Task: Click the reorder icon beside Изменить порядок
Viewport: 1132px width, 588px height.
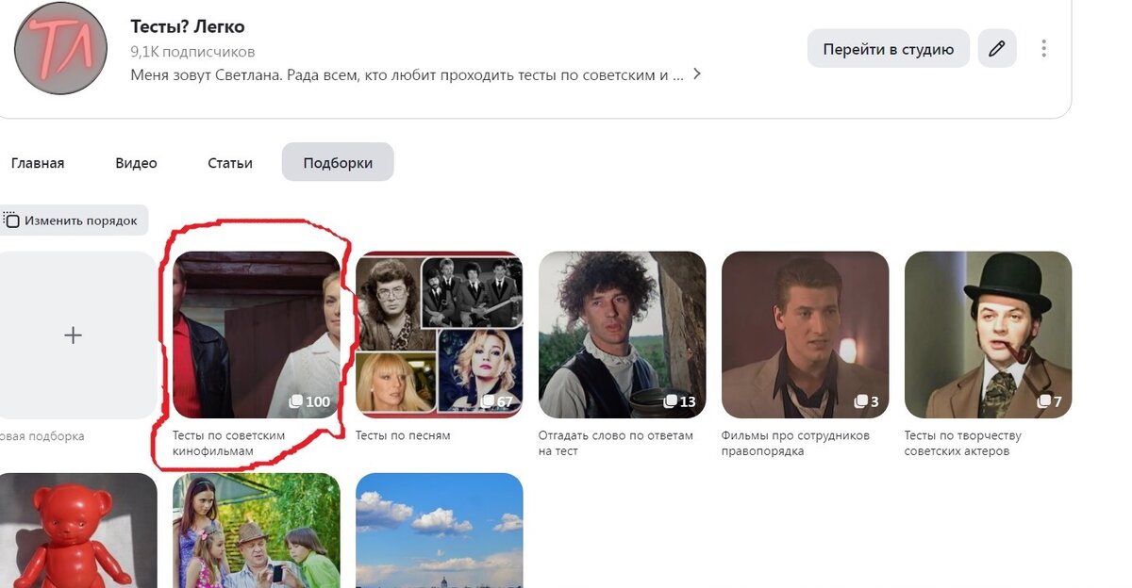Action: point(11,220)
